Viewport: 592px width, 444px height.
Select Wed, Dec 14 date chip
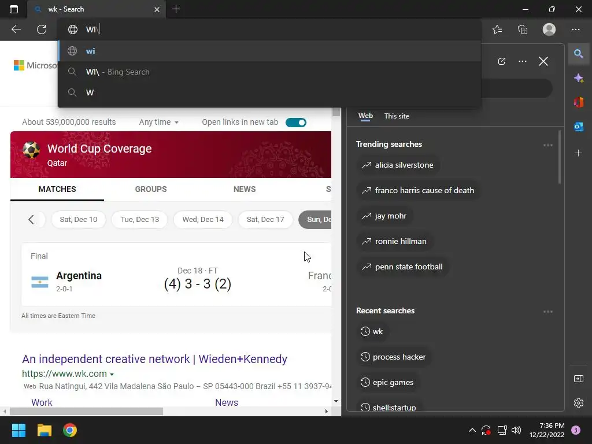point(203,219)
